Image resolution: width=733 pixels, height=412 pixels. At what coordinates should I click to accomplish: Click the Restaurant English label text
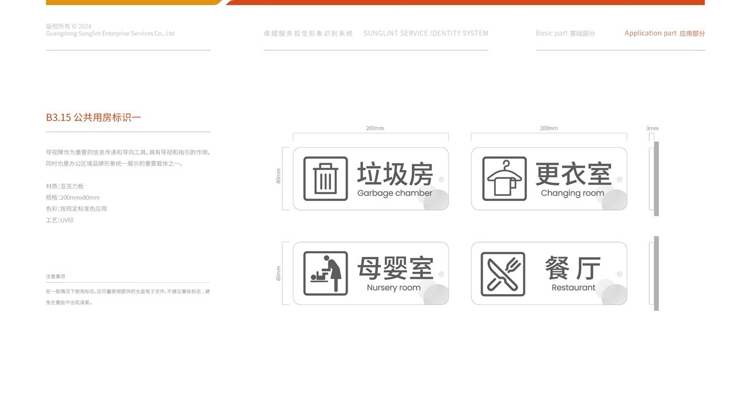(x=574, y=287)
